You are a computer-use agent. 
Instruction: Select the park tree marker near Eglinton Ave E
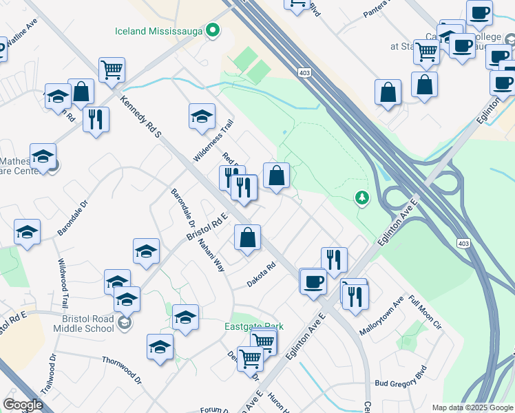coord(361,198)
